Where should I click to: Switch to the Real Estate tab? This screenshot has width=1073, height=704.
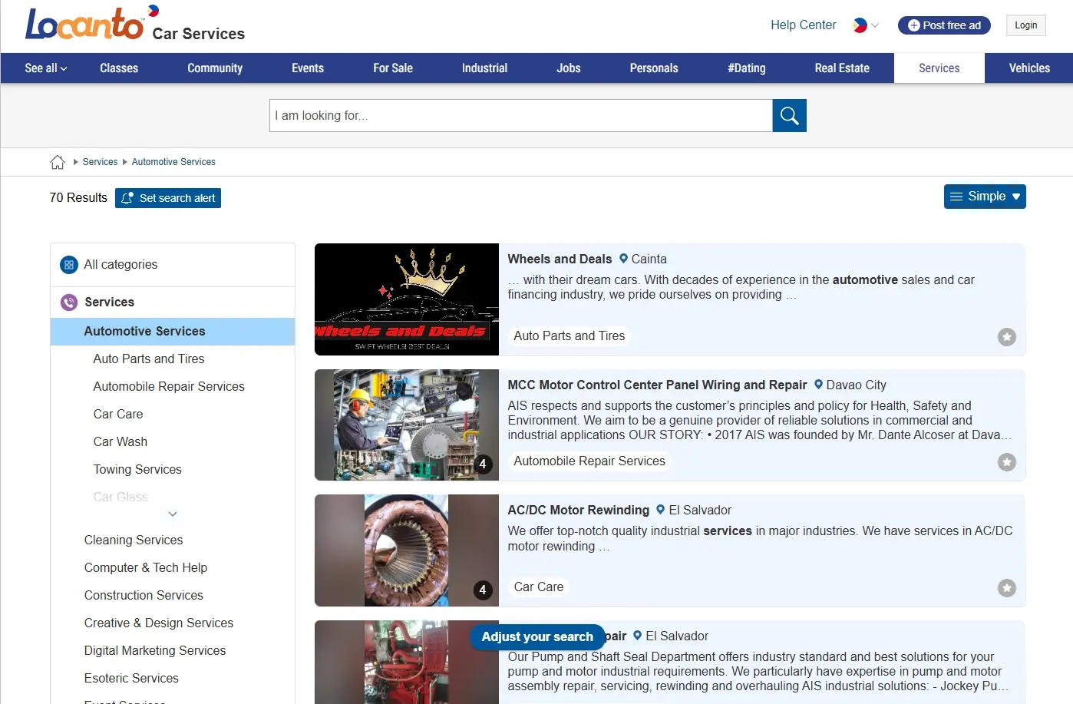(x=841, y=68)
